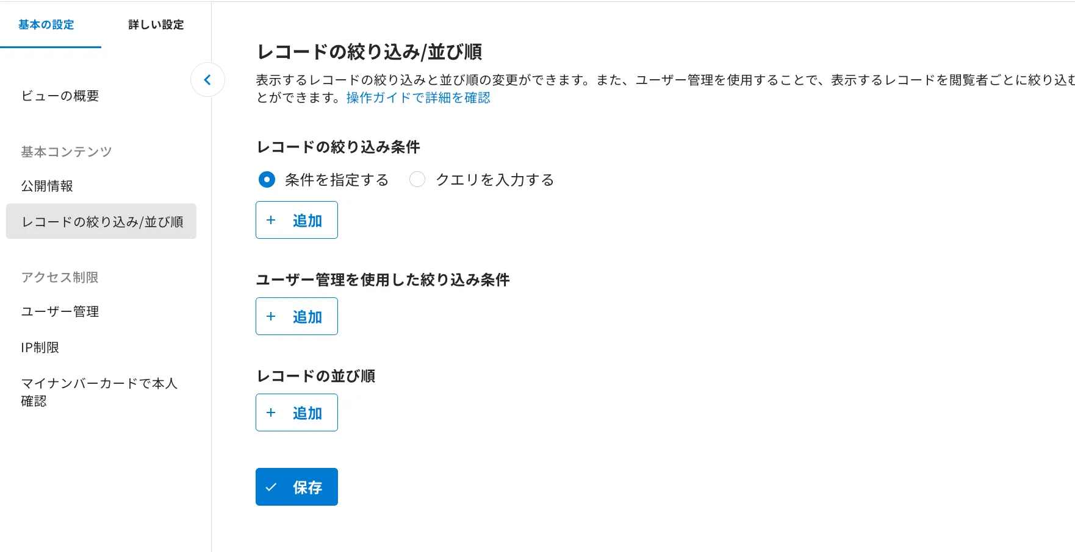
Task: Open 公開情報 in the sidebar
Action: [x=47, y=186]
